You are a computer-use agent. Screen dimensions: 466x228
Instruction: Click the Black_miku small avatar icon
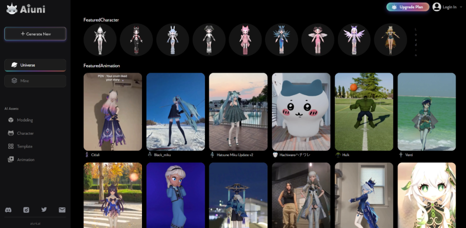coord(149,155)
